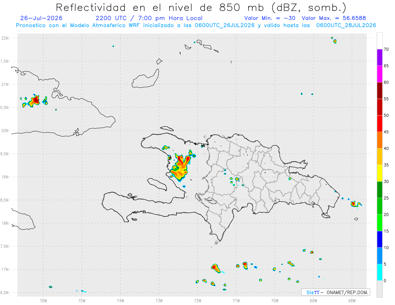395x305 pixels.
Task: Click the '68W' longitude label
Action: coord(352,300)
